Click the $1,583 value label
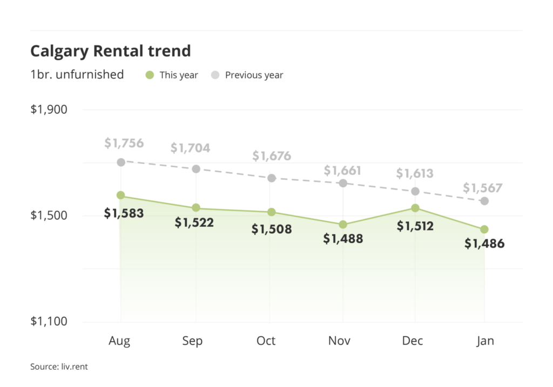This screenshot has width=553, height=387. pos(124,213)
